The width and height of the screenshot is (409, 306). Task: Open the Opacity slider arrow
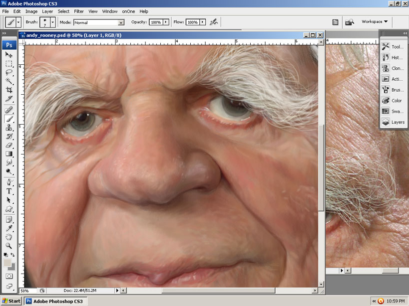[166, 22]
